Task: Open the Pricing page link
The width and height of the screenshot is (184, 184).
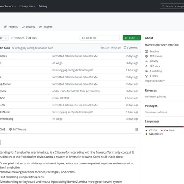Action: [x=43, y=6]
